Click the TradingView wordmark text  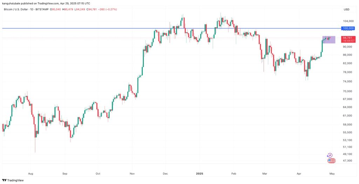click(x=16, y=180)
